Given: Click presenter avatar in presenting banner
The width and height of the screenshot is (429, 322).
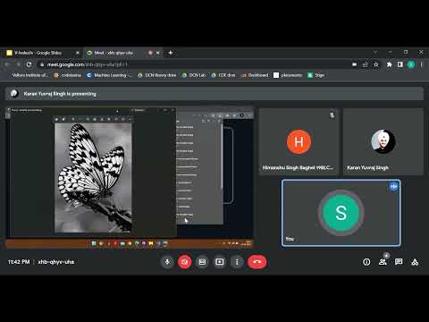Looking at the screenshot, I should click(13, 94).
